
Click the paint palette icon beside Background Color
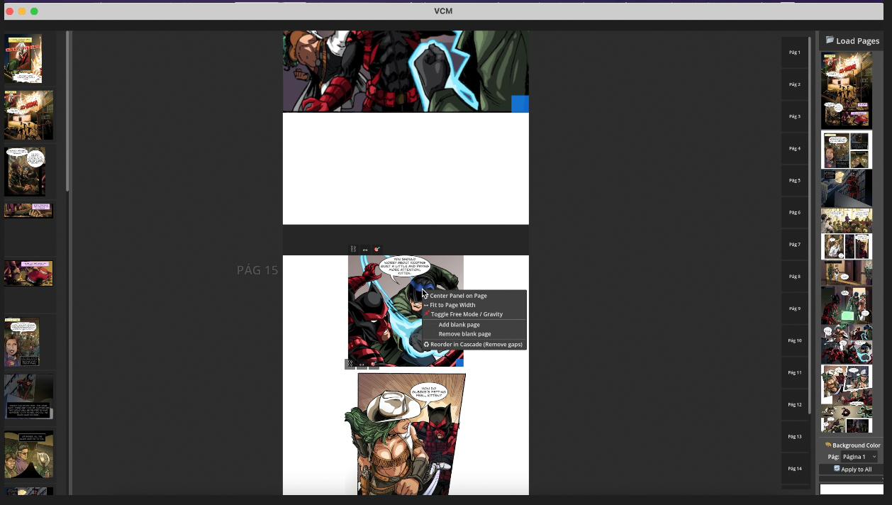point(828,445)
